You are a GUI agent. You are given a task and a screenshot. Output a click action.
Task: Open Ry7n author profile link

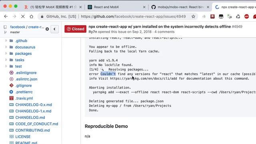(93, 32)
